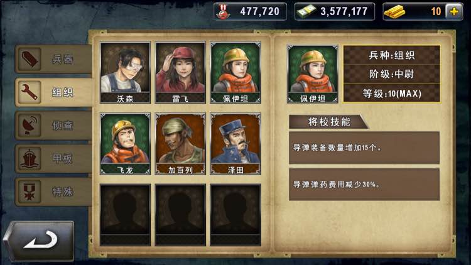This screenshot has width=471, height=265.
Task: Switch to the 侦查 radar tab
Action: tap(53, 126)
